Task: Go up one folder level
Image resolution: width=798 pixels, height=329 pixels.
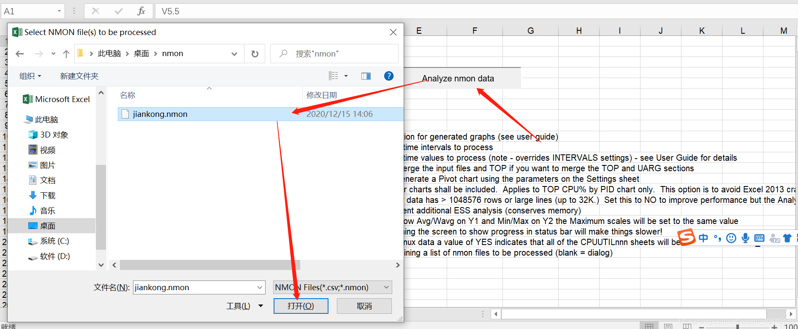Action: click(66, 54)
